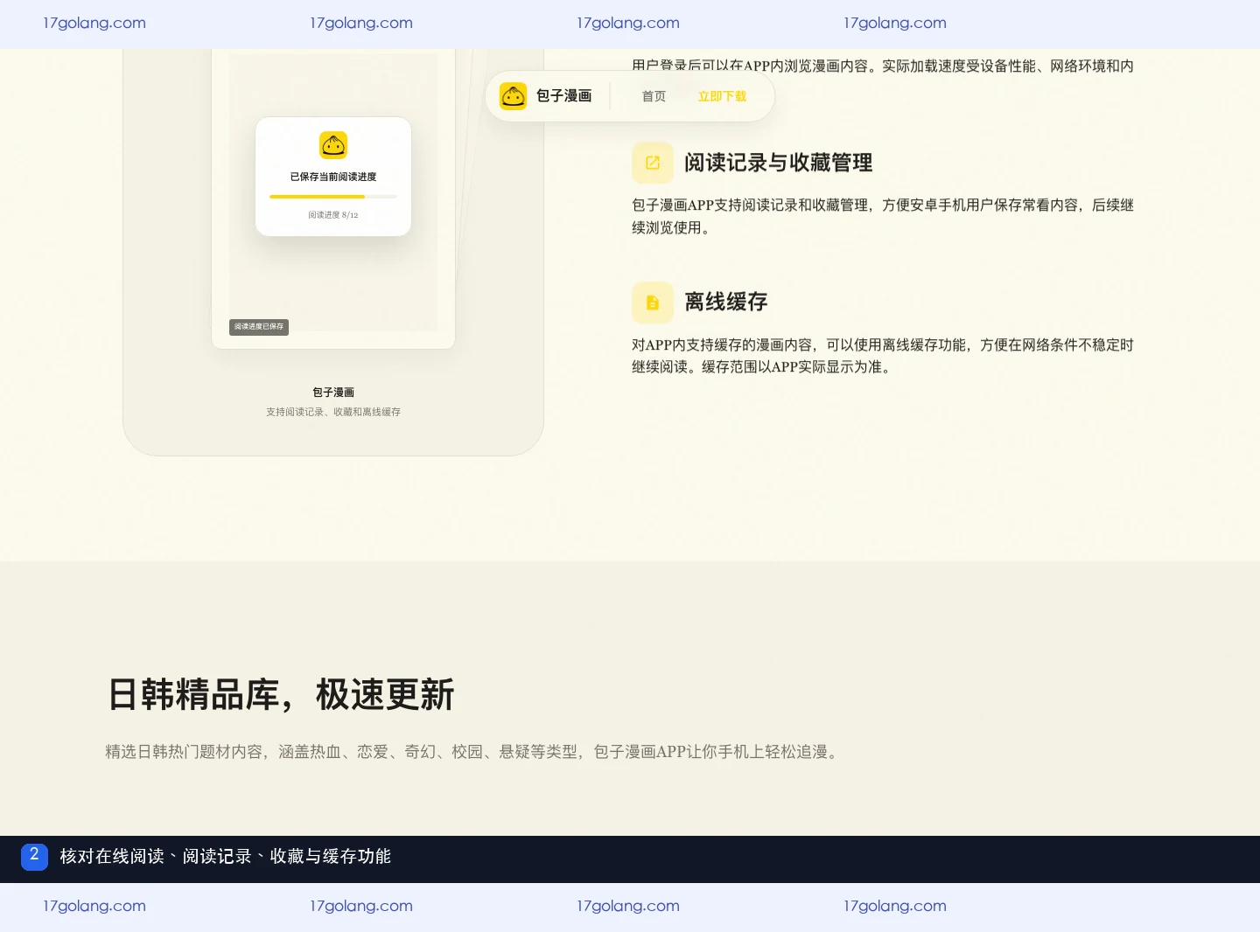Click the 日韩精品库，极速更新 heading

coord(281,695)
